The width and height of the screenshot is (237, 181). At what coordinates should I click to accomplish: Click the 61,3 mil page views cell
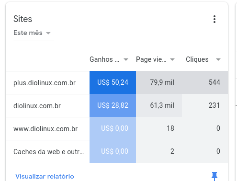pyautogui.click(x=159, y=105)
